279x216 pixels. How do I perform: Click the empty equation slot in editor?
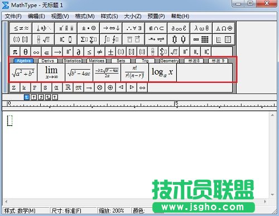pyautogui.click(x=9, y=120)
